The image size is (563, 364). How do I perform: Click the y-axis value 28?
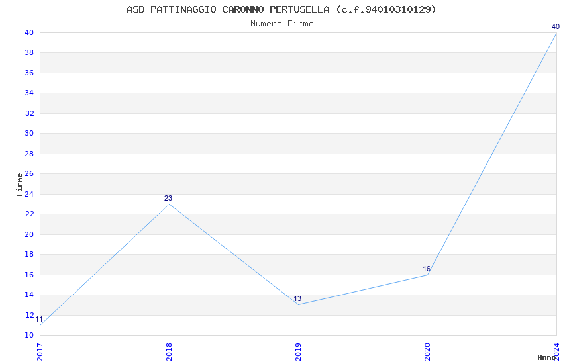click(x=29, y=154)
